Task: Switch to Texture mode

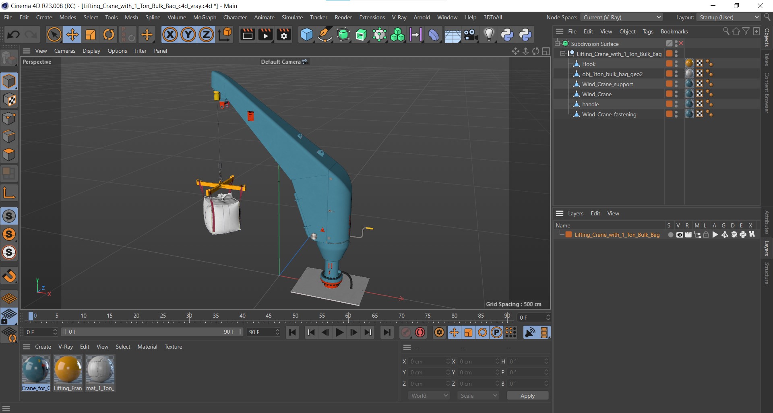Action: [x=9, y=100]
